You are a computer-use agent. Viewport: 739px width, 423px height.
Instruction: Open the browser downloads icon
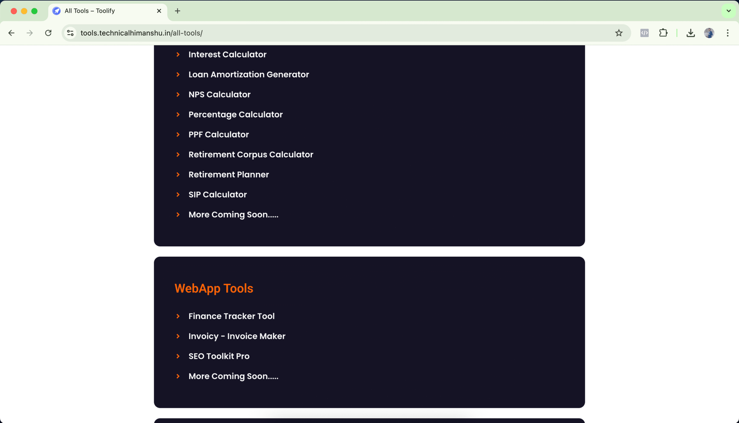click(x=691, y=33)
